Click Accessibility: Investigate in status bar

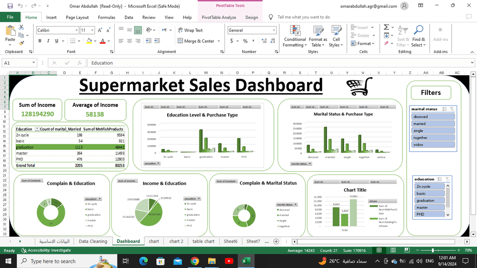[46, 250]
